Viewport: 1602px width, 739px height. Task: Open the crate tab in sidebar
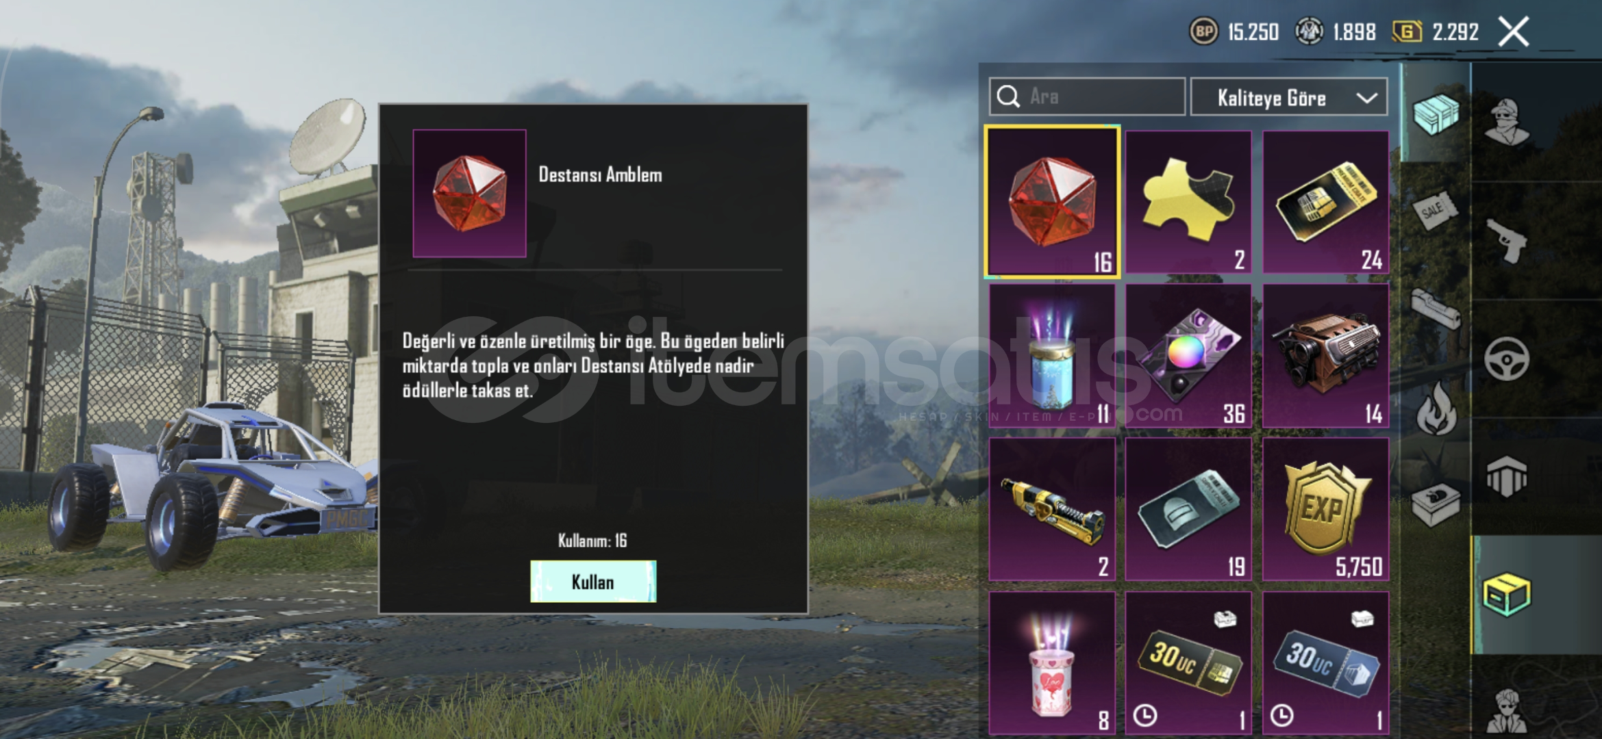tap(1436, 113)
